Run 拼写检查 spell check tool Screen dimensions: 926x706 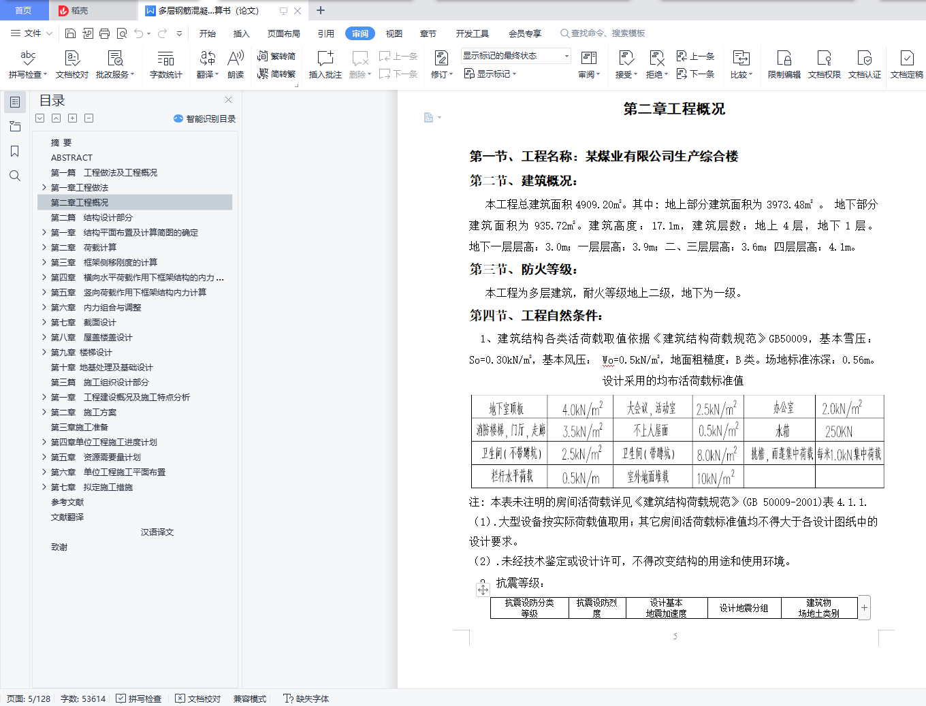[x=28, y=65]
